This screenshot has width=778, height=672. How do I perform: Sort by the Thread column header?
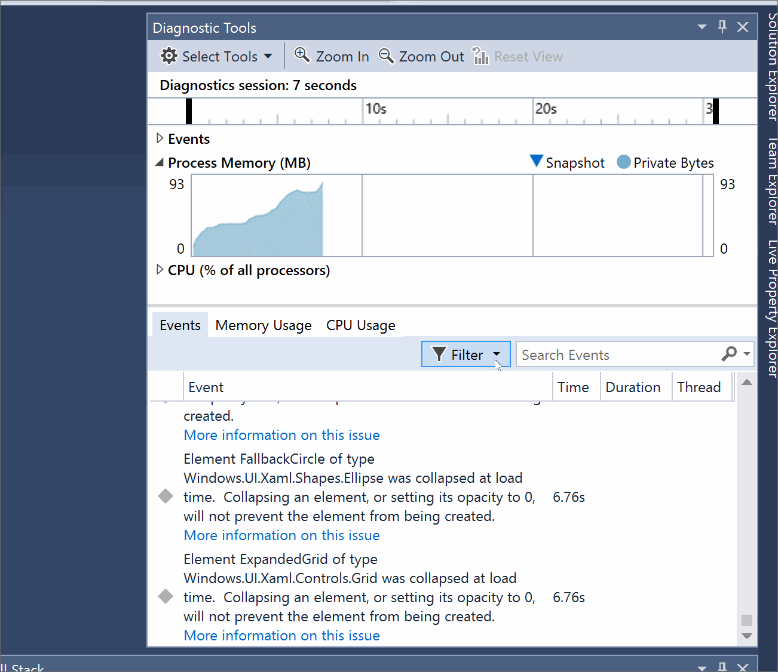[x=702, y=387]
